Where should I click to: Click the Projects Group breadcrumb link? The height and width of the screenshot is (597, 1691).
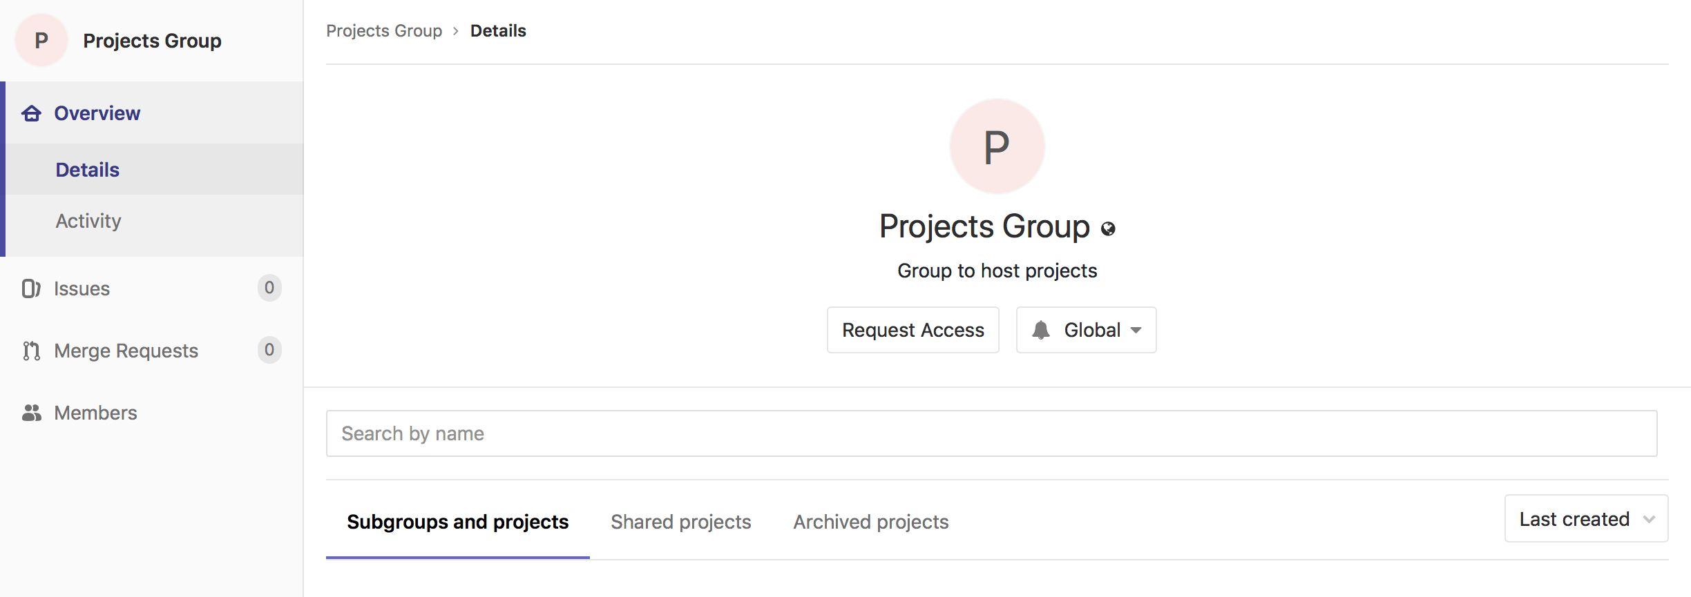pos(384,30)
